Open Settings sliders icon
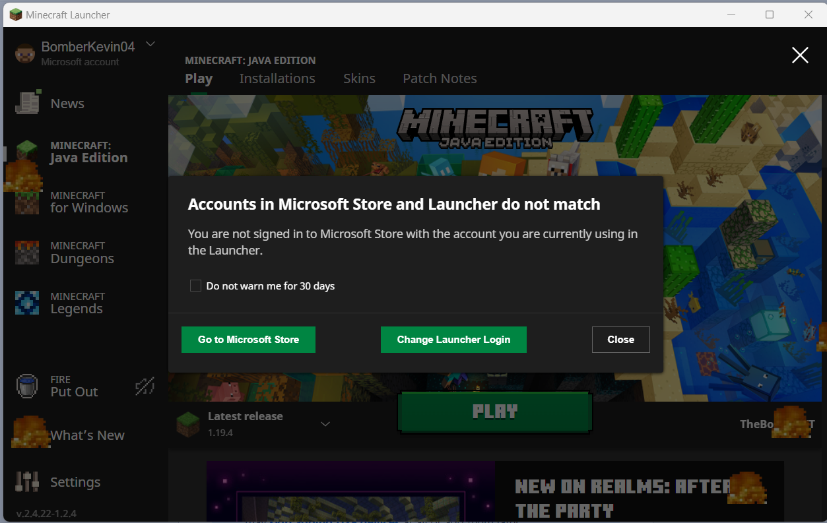 pos(28,482)
